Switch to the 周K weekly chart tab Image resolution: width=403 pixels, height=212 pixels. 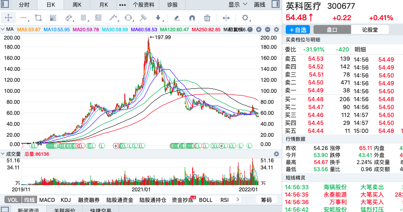point(77,4)
